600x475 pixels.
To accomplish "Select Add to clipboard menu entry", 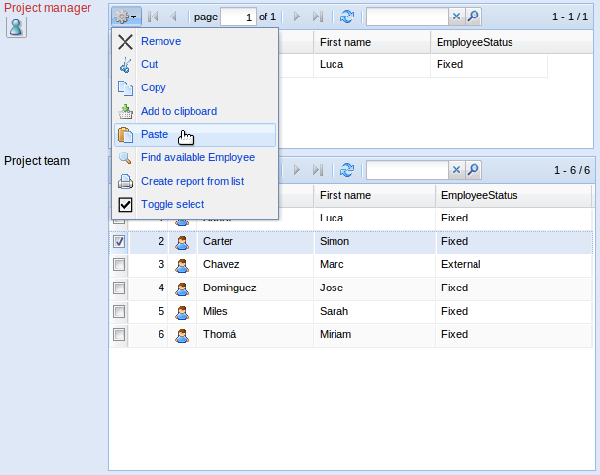I will tap(178, 112).
